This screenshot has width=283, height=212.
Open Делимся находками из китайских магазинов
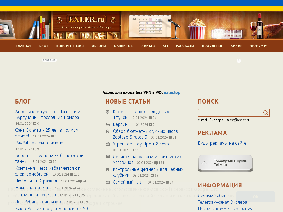pyautogui.click(x=147, y=160)
